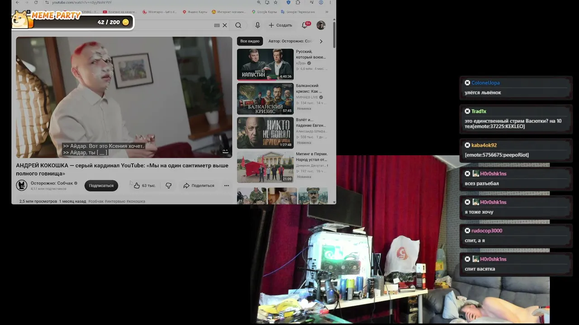Open the Google Переводчик bookmark
The width and height of the screenshot is (579, 325).
click(x=298, y=12)
